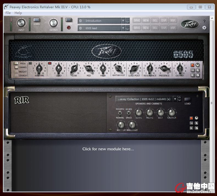Flip the BRIGHT switch on the 6505

tap(16, 71)
